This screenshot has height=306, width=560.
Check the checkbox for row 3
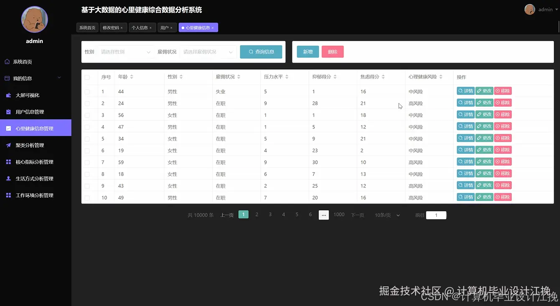[87, 115]
